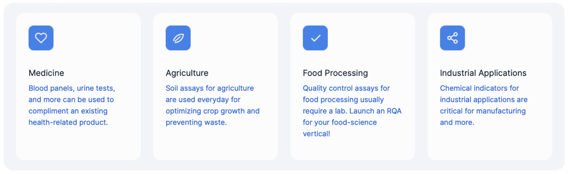
Task: Click the 'require a lab. Launch an RQA' line
Action: (x=352, y=111)
